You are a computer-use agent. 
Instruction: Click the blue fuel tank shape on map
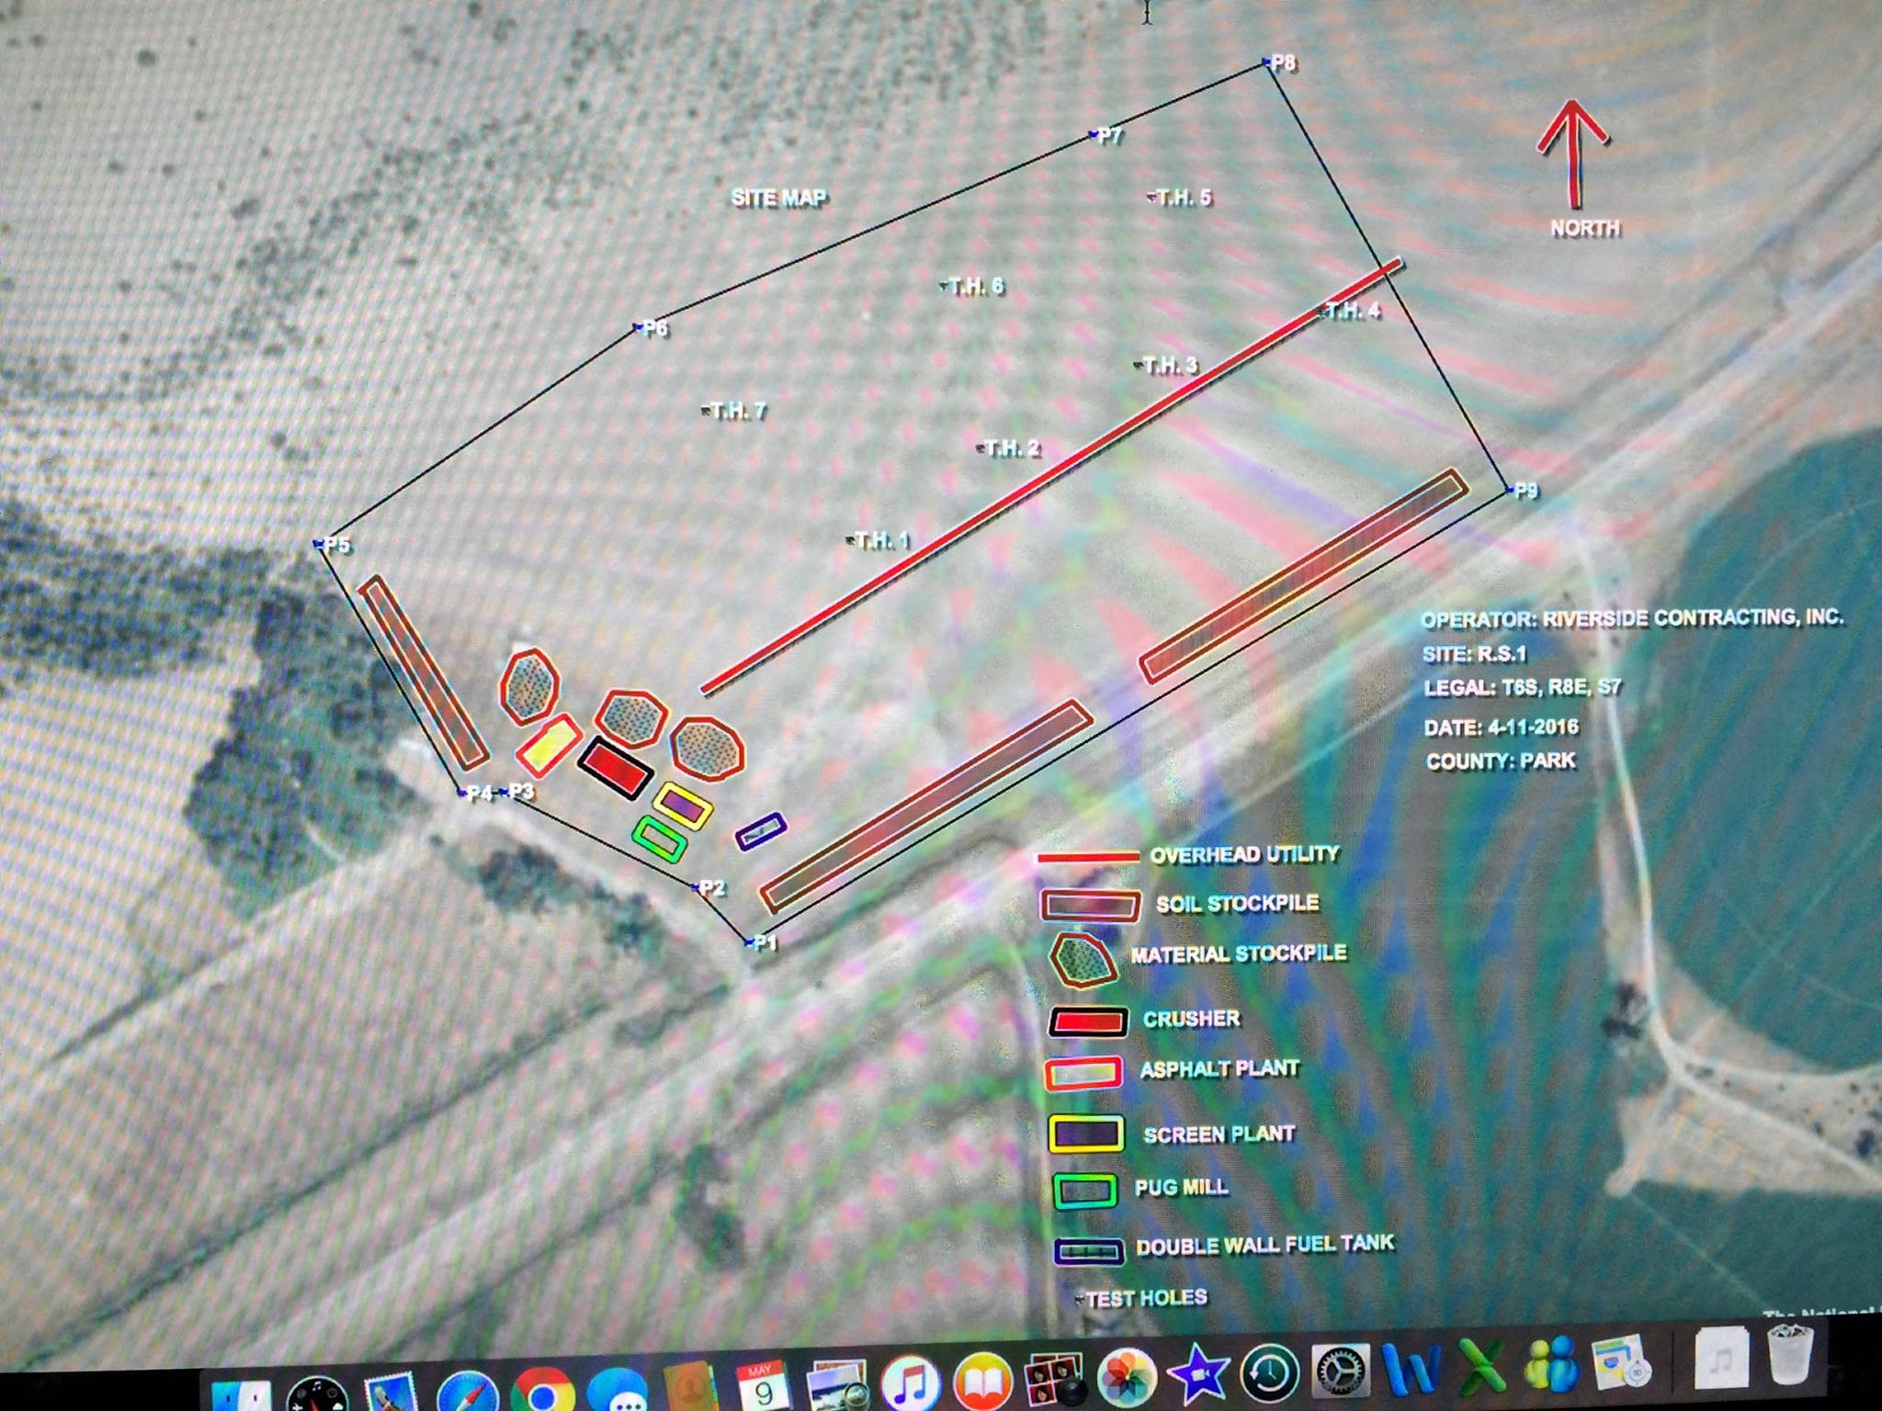coord(761,831)
